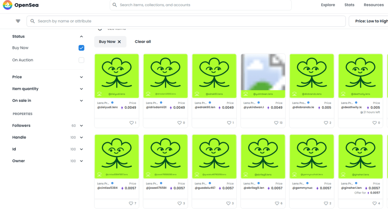
Task: Click in the Search by name or attribute field
Action: click(187, 21)
